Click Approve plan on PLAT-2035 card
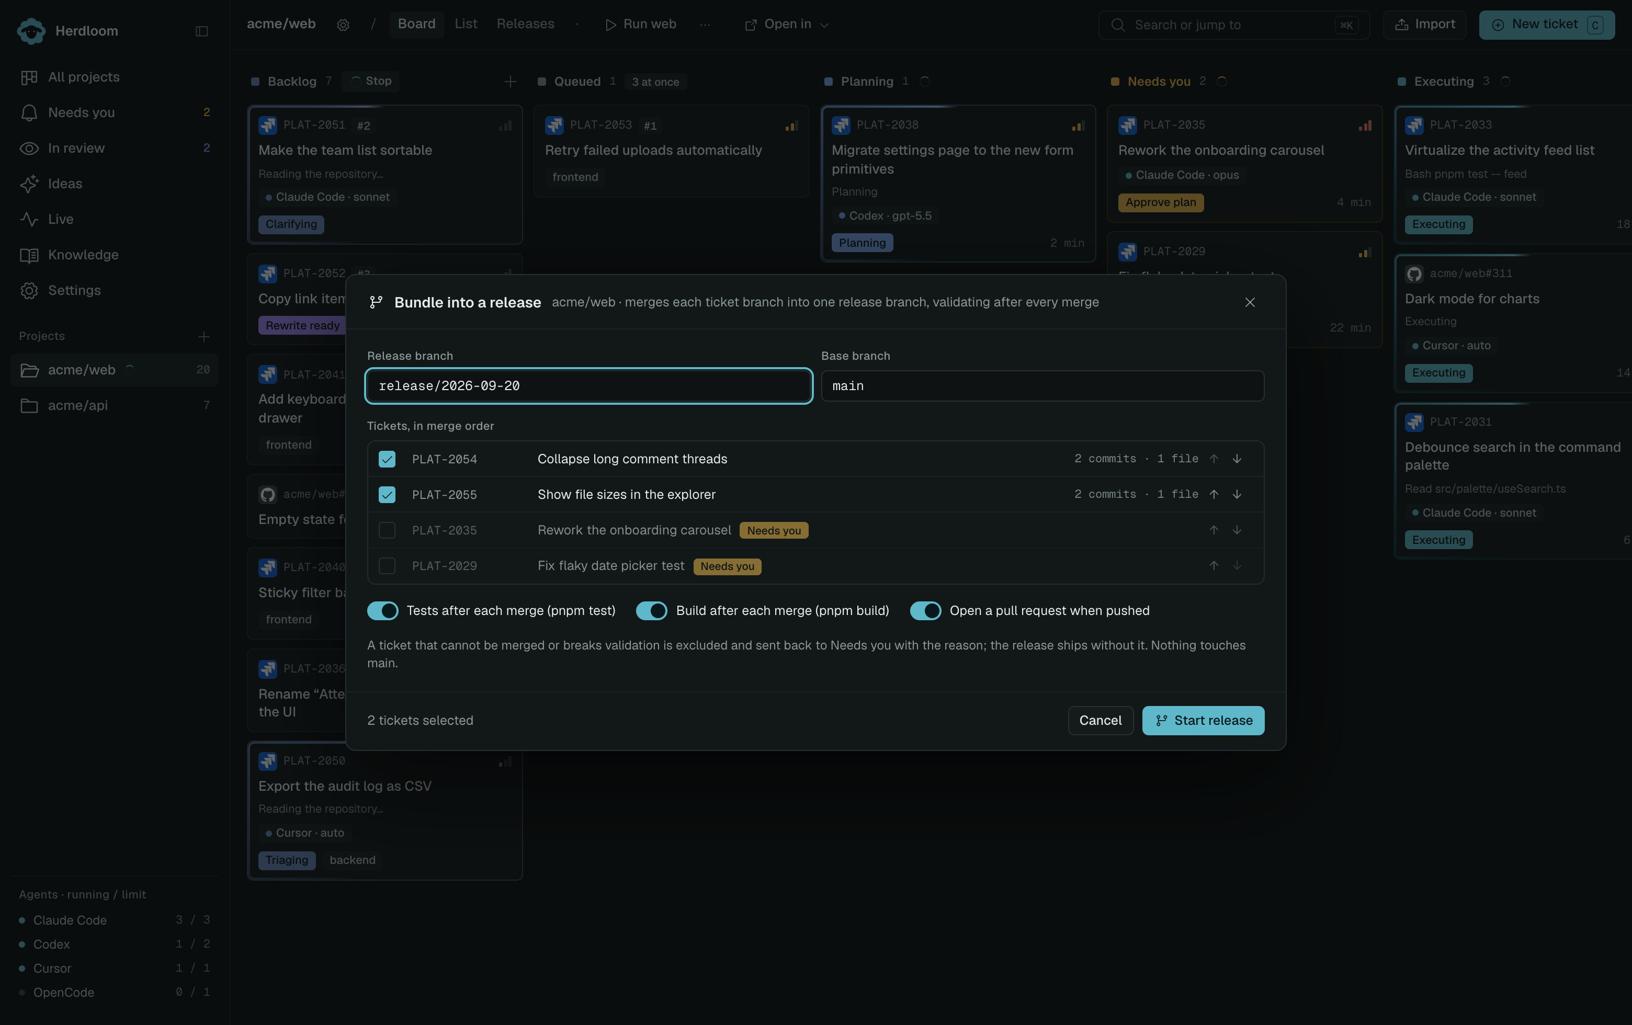This screenshot has height=1025, width=1632. [x=1160, y=202]
